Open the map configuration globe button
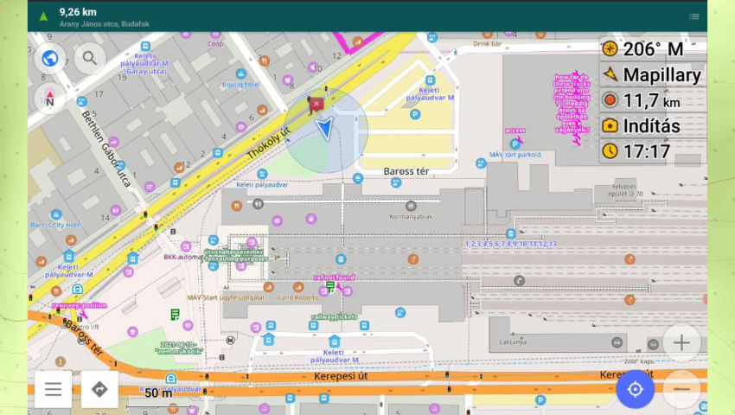Viewport: 735px width, 415px height. coord(50,58)
